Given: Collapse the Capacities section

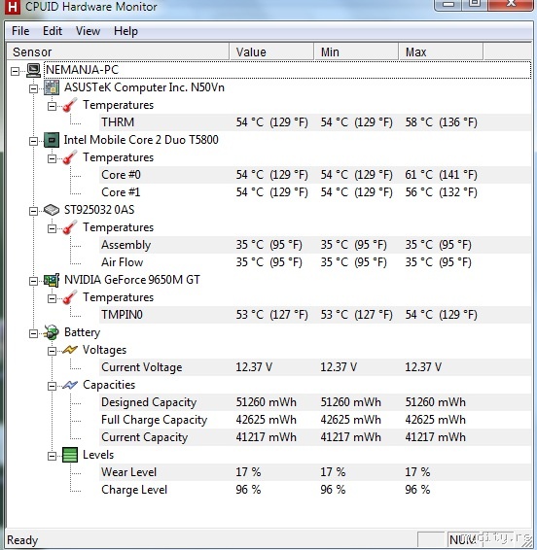Looking at the screenshot, I should pos(52,386).
